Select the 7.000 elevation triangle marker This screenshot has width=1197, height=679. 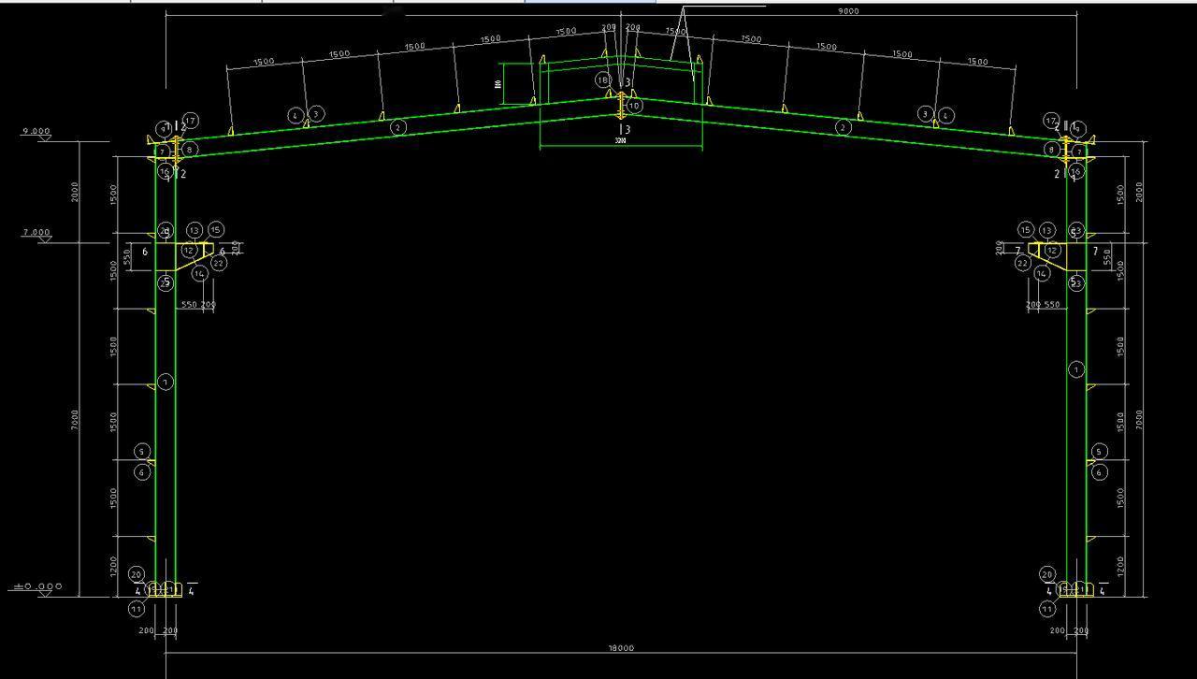tap(44, 240)
